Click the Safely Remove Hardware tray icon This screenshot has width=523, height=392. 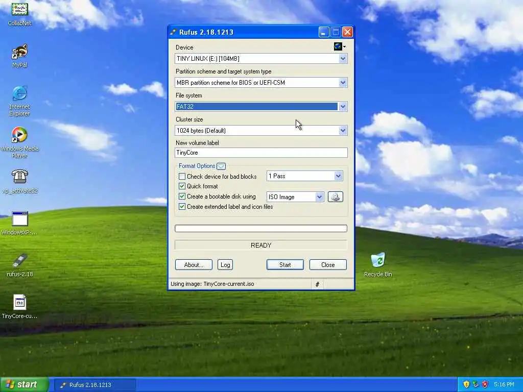click(476, 384)
